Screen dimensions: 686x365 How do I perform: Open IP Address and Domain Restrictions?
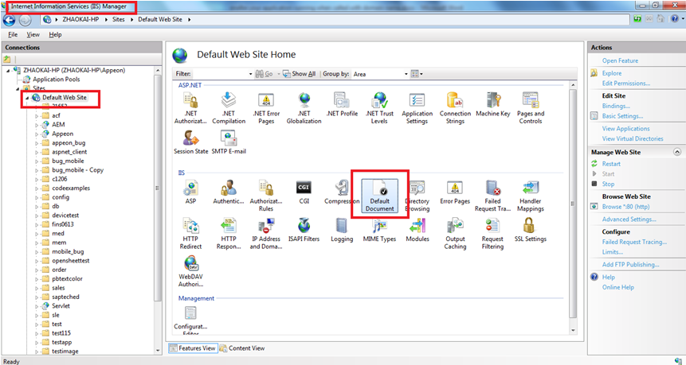266,234
